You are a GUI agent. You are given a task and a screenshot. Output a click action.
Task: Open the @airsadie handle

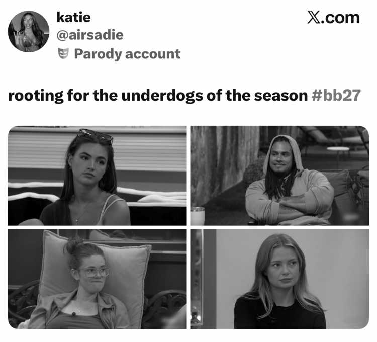point(90,35)
